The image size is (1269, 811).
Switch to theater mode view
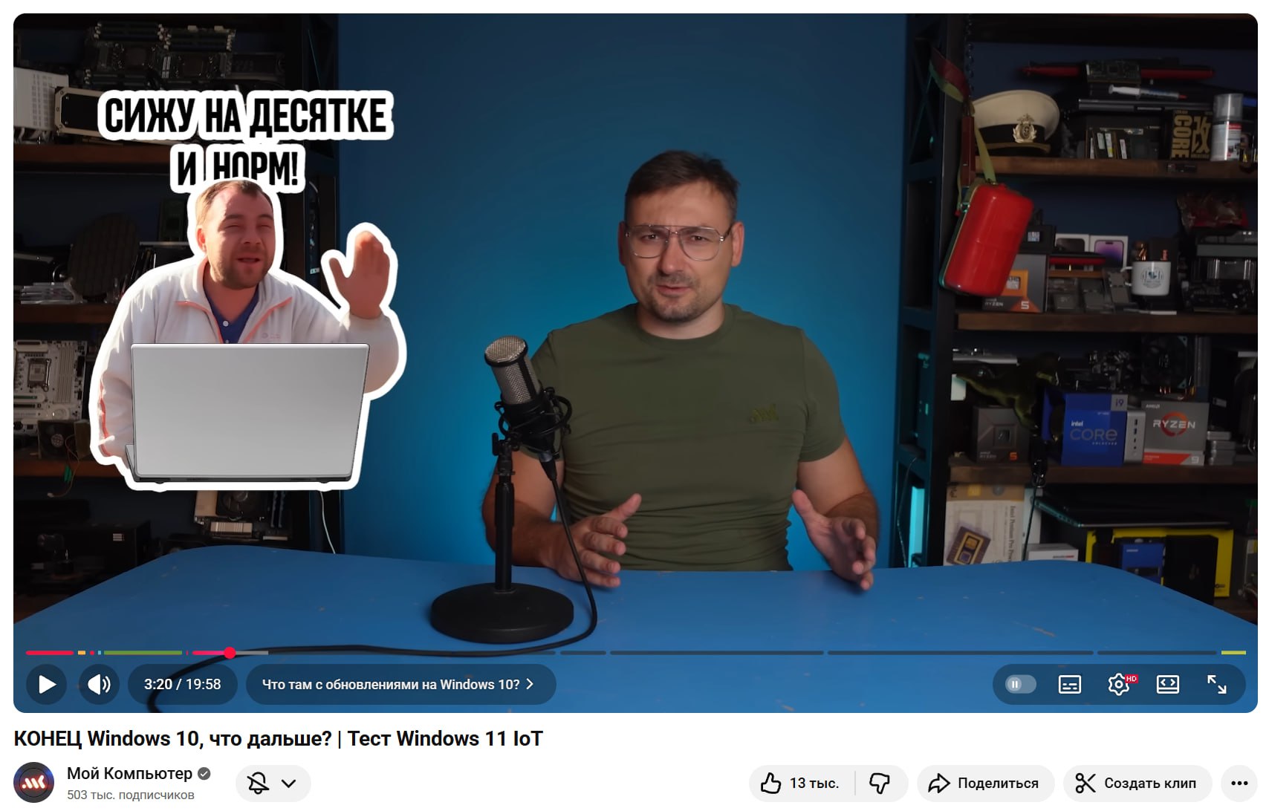[1167, 684]
